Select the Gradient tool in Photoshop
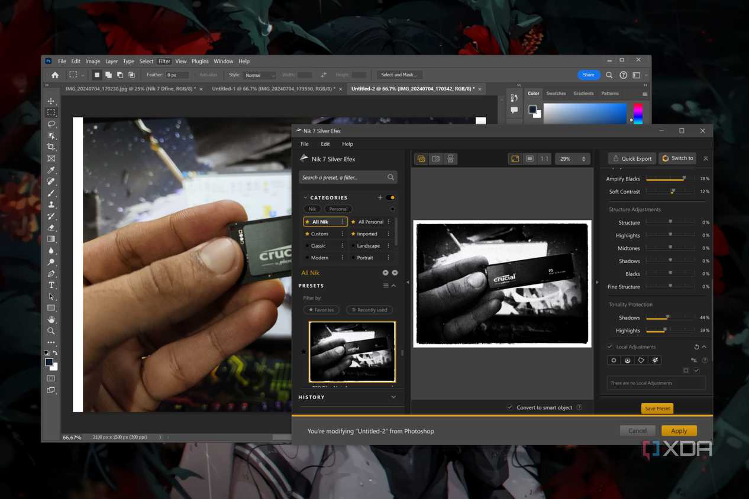Image resolution: width=749 pixels, height=499 pixels. tap(51, 239)
